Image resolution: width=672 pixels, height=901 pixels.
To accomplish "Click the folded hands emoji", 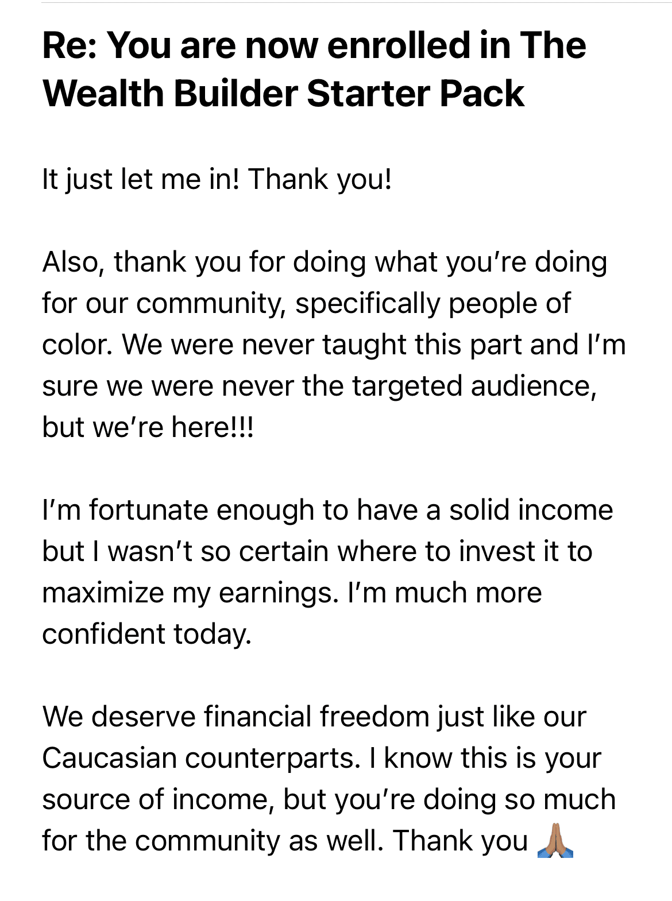I will (x=555, y=840).
